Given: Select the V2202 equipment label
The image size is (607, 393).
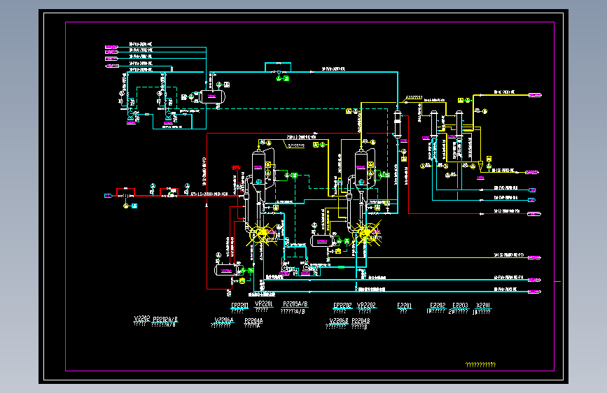Looking at the screenshot, I should [141, 318].
